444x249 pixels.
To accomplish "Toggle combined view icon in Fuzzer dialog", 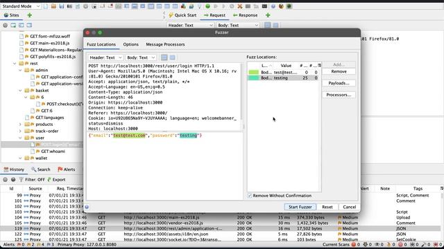I will [172, 57].
